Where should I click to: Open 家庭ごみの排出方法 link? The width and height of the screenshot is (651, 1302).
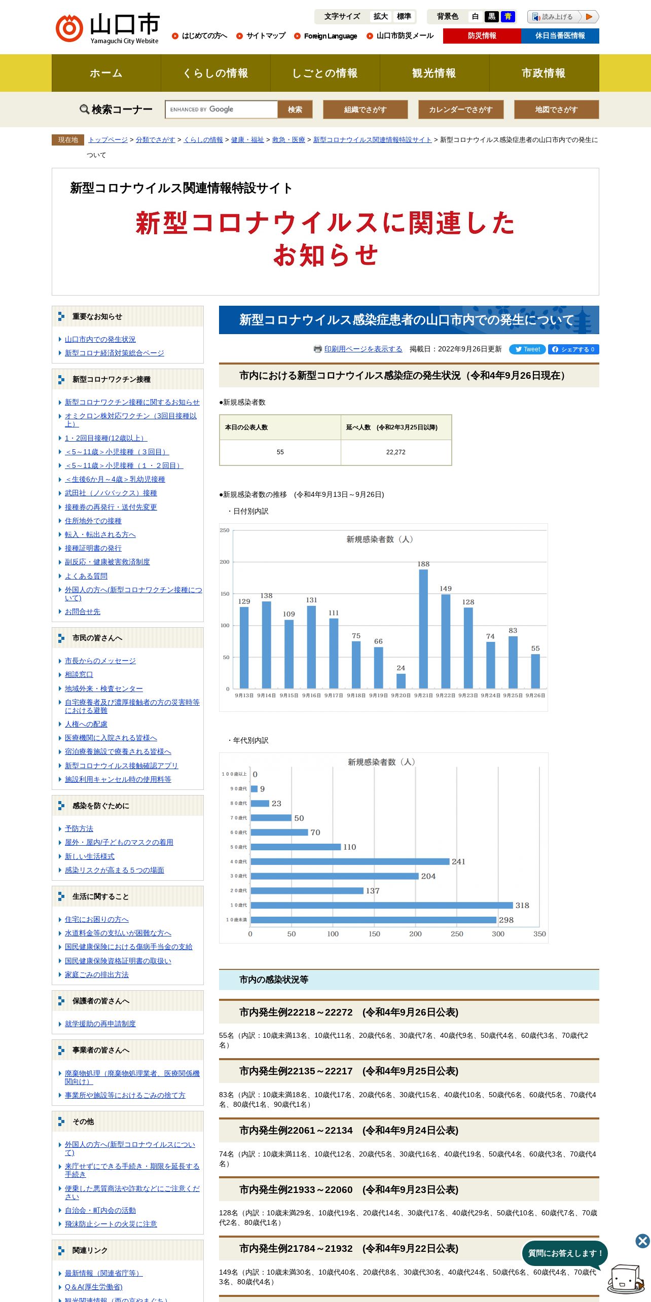tap(97, 974)
